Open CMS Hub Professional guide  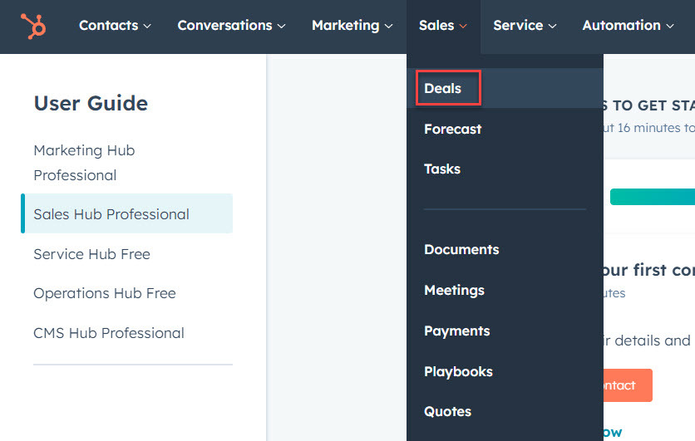coord(109,333)
